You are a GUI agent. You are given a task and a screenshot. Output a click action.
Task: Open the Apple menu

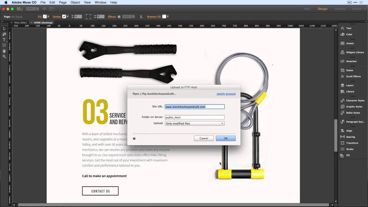tap(6, 2)
